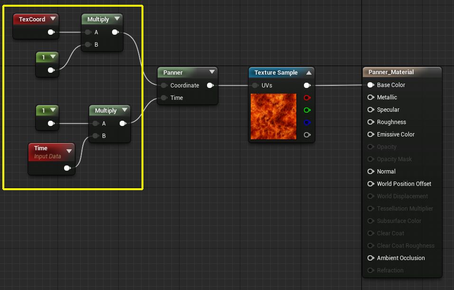Click the top Multiply node title

coord(98,19)
